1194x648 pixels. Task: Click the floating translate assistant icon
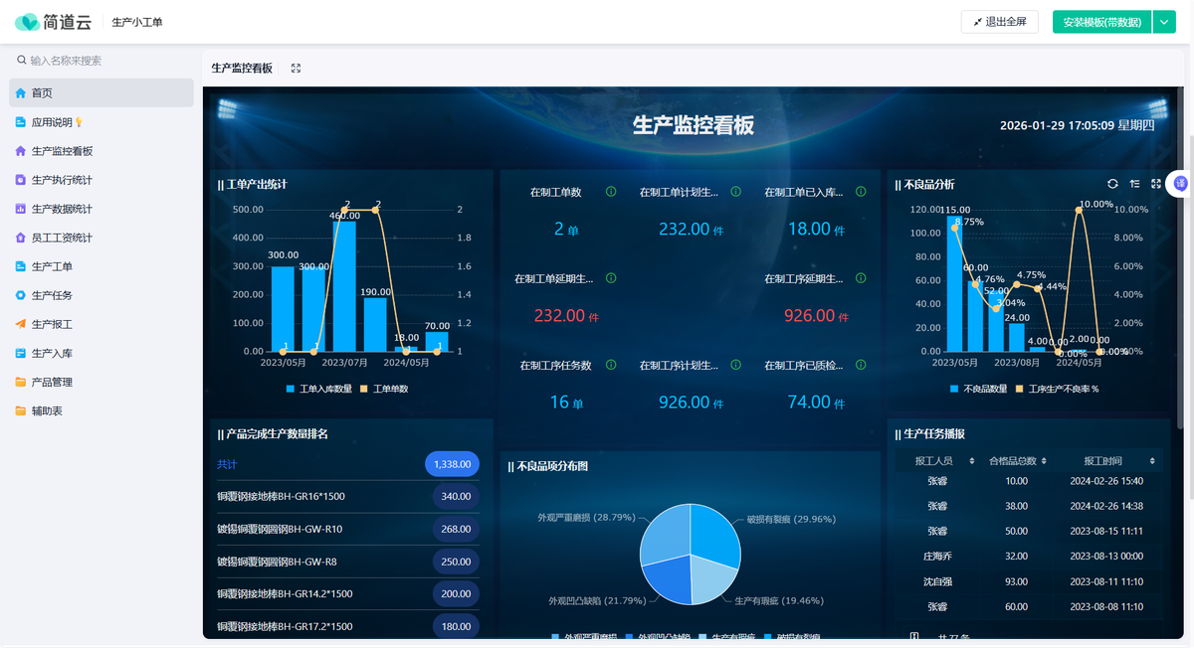(x=1181, y=183)
